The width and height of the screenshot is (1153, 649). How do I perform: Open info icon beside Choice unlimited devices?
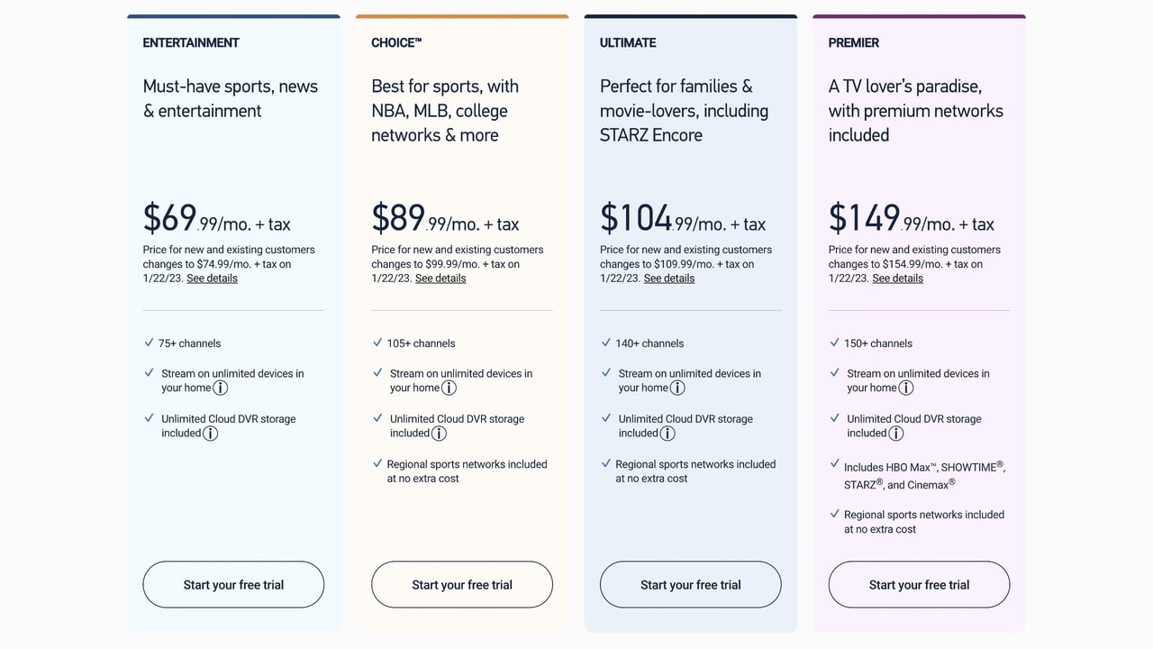pos(449,388)
